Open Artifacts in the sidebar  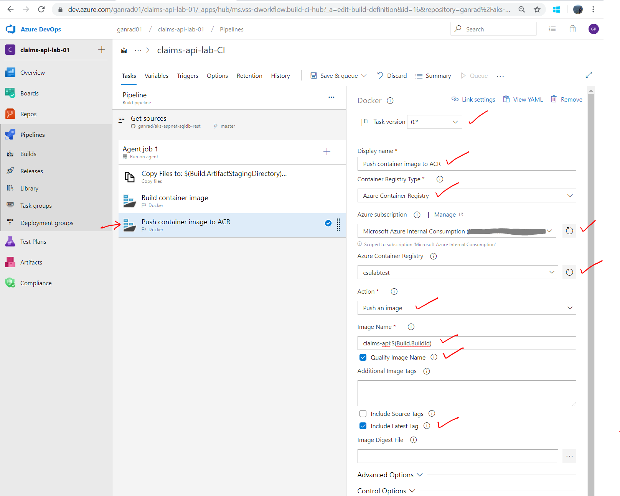pyautogui.click(x=31, y=262)
